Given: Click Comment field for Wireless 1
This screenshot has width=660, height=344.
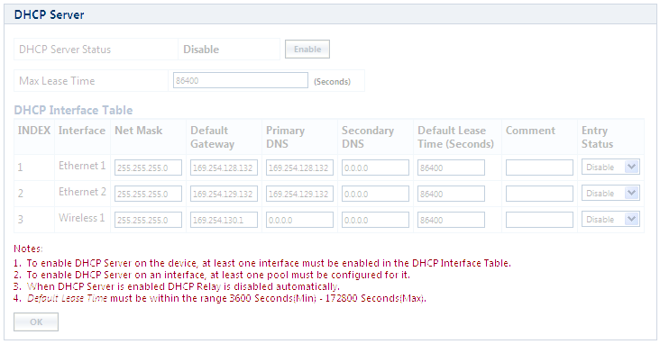Looking at the screenshot, I should coord(539,220).
